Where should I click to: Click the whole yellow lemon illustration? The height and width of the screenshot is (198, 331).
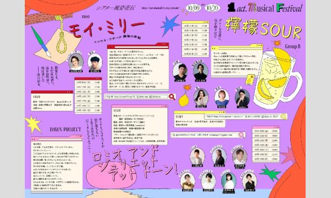(x=184, y=100)
